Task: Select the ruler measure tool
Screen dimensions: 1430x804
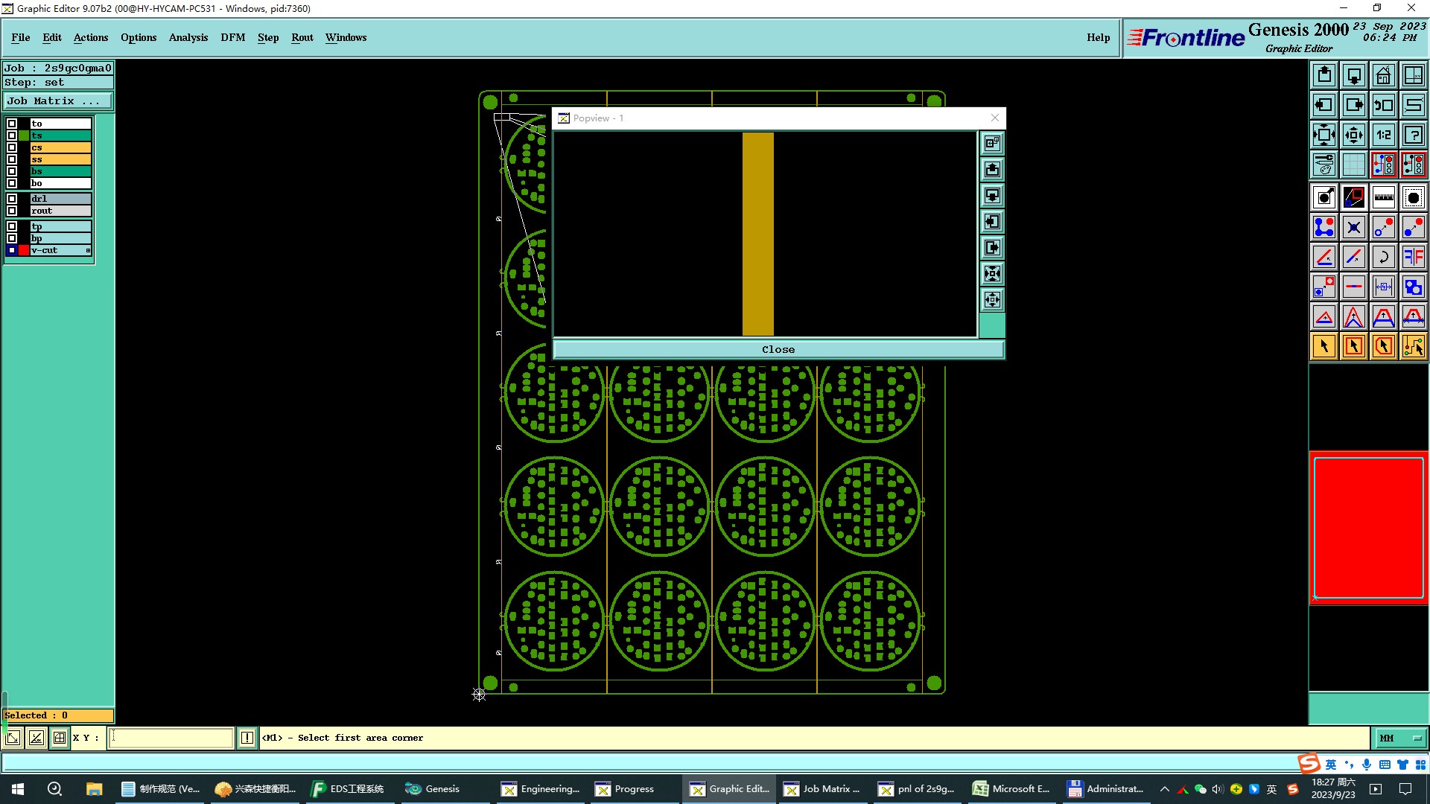Action: coord(1383,197)
